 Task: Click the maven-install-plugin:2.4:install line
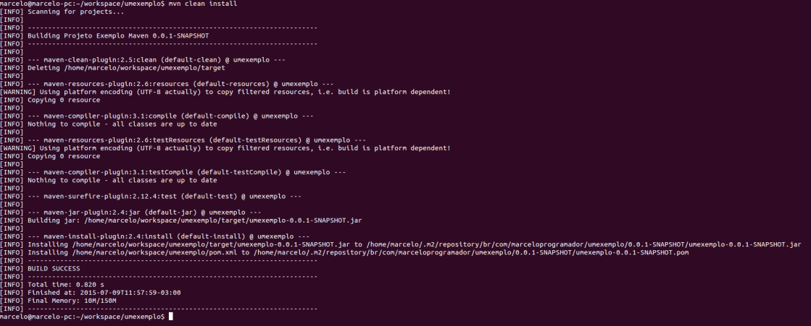(168, 236)
